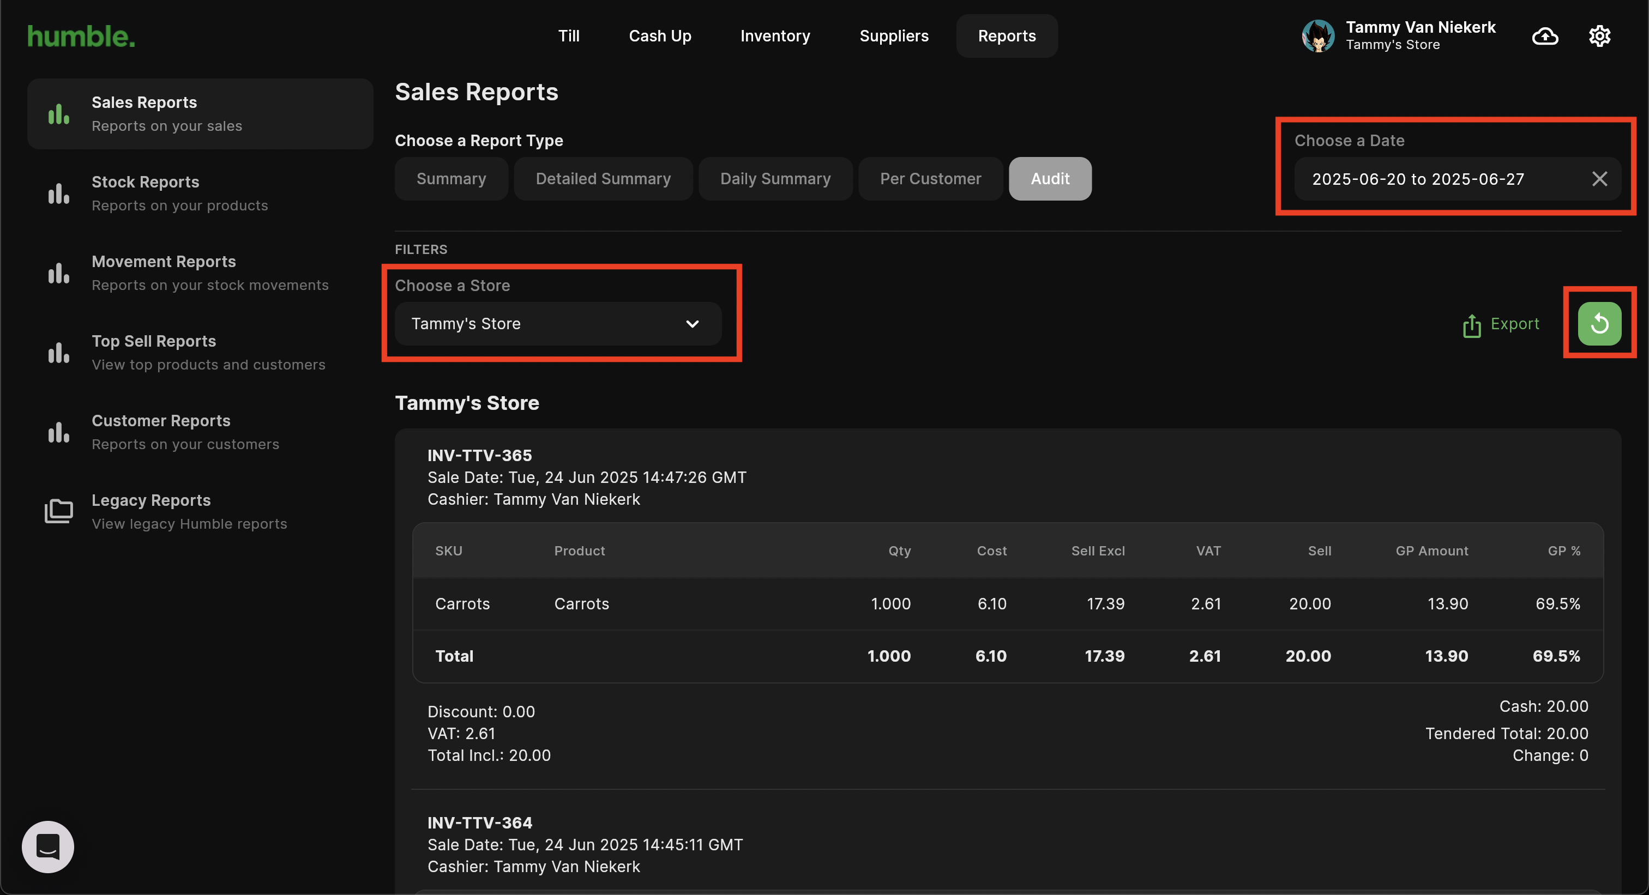Click the Total row label

click(454, 656)
